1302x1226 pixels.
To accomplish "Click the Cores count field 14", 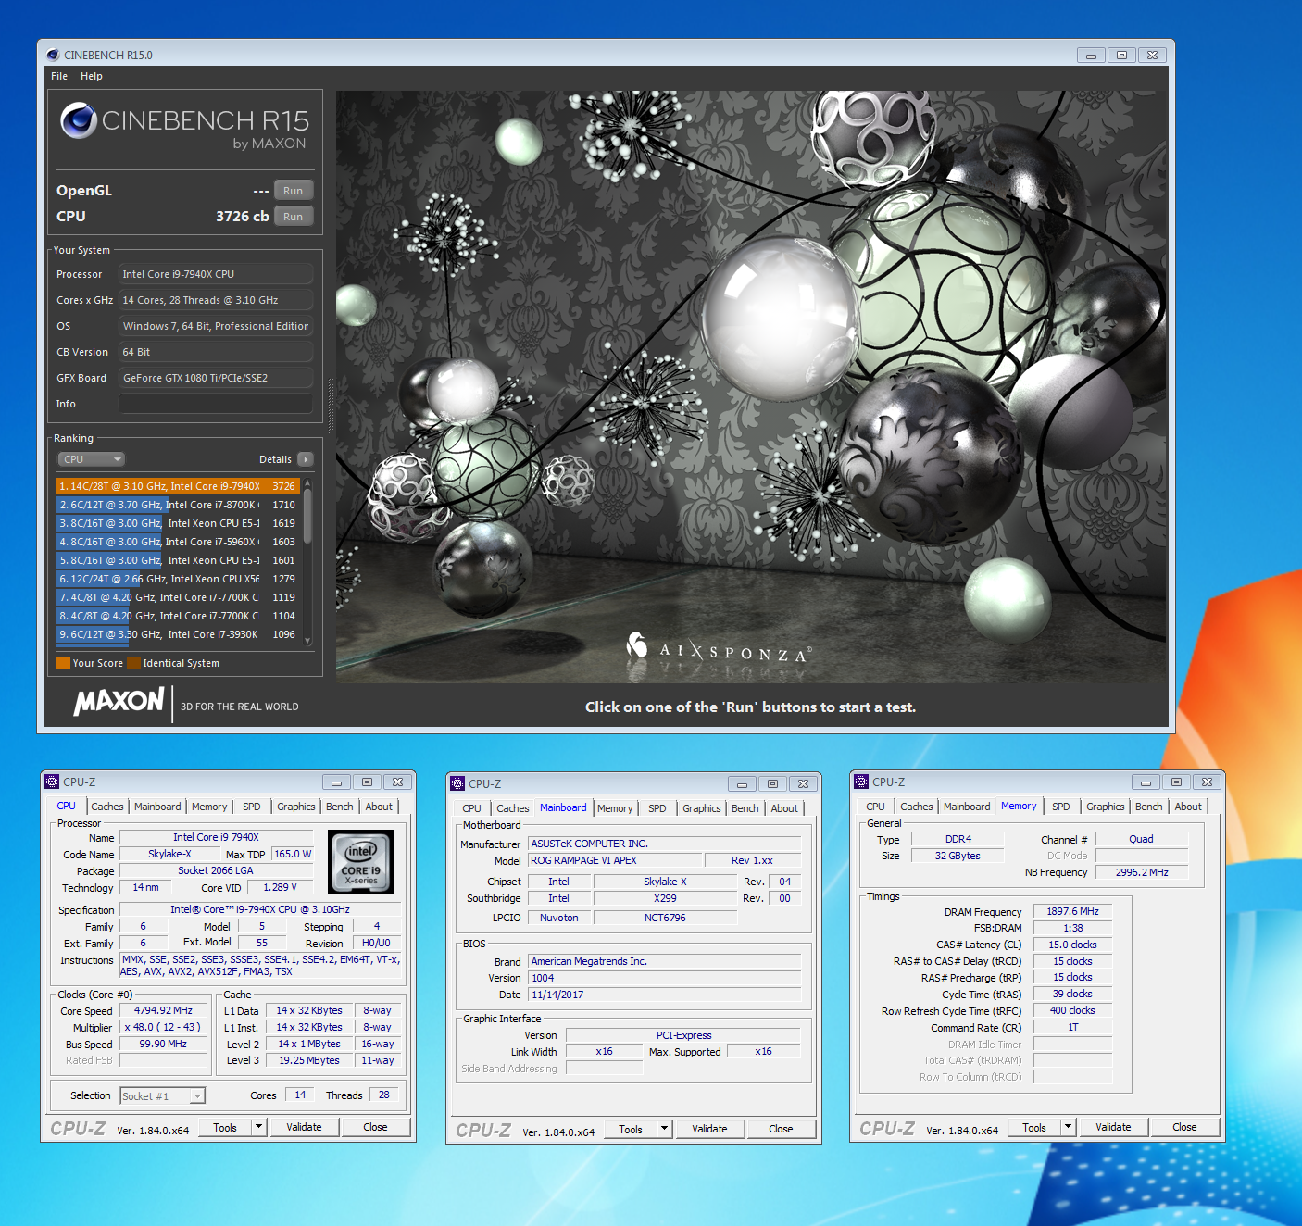I will (x=300, y=1095).
